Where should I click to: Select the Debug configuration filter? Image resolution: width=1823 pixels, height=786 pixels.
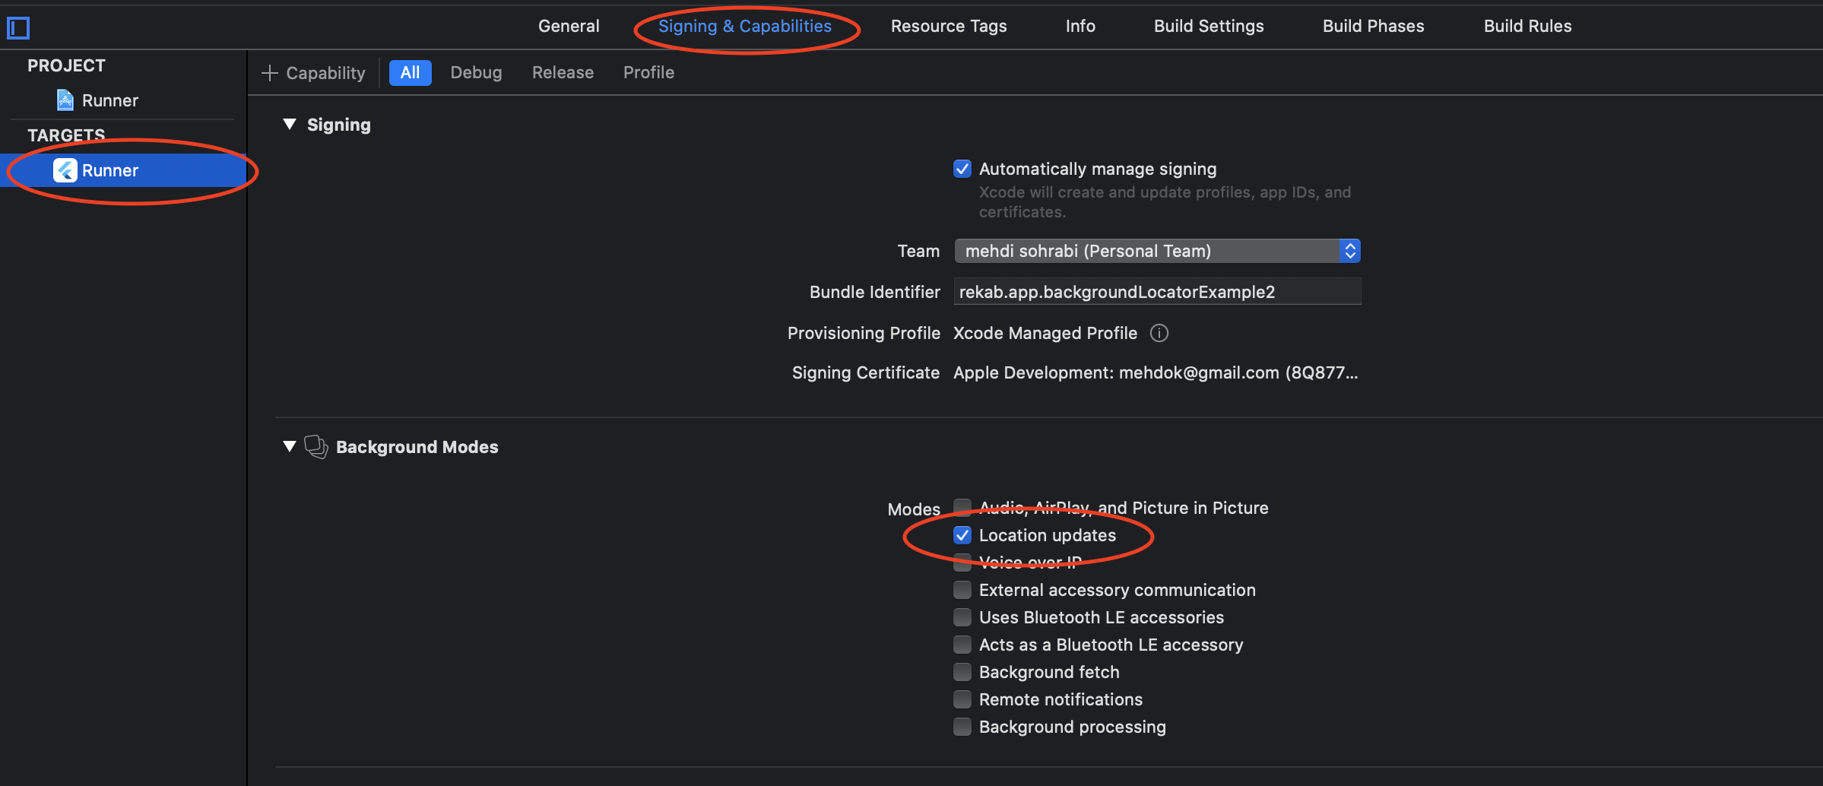coord(476,73)
